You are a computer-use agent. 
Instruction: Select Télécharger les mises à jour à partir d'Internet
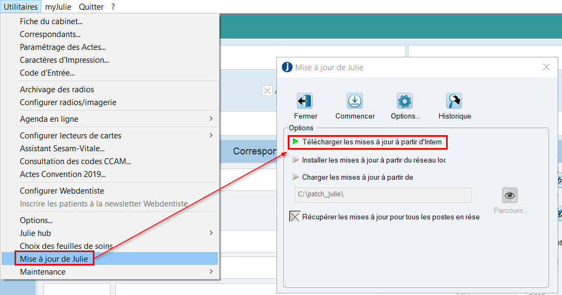tap(368, 142)
